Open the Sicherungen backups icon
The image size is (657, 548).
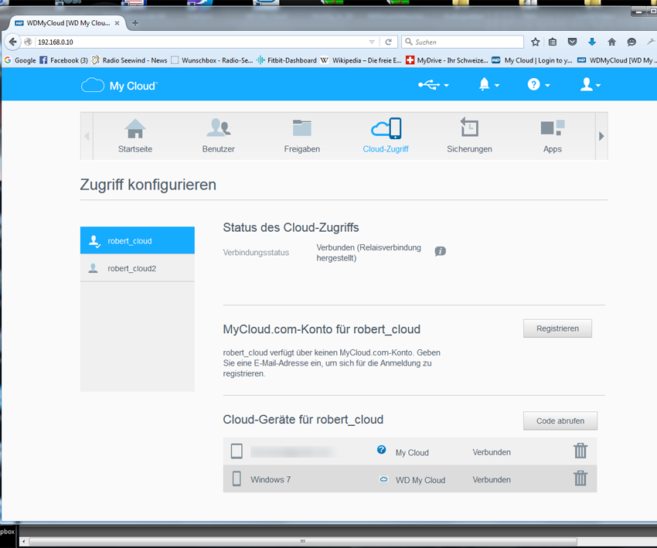tap(469, 127)
